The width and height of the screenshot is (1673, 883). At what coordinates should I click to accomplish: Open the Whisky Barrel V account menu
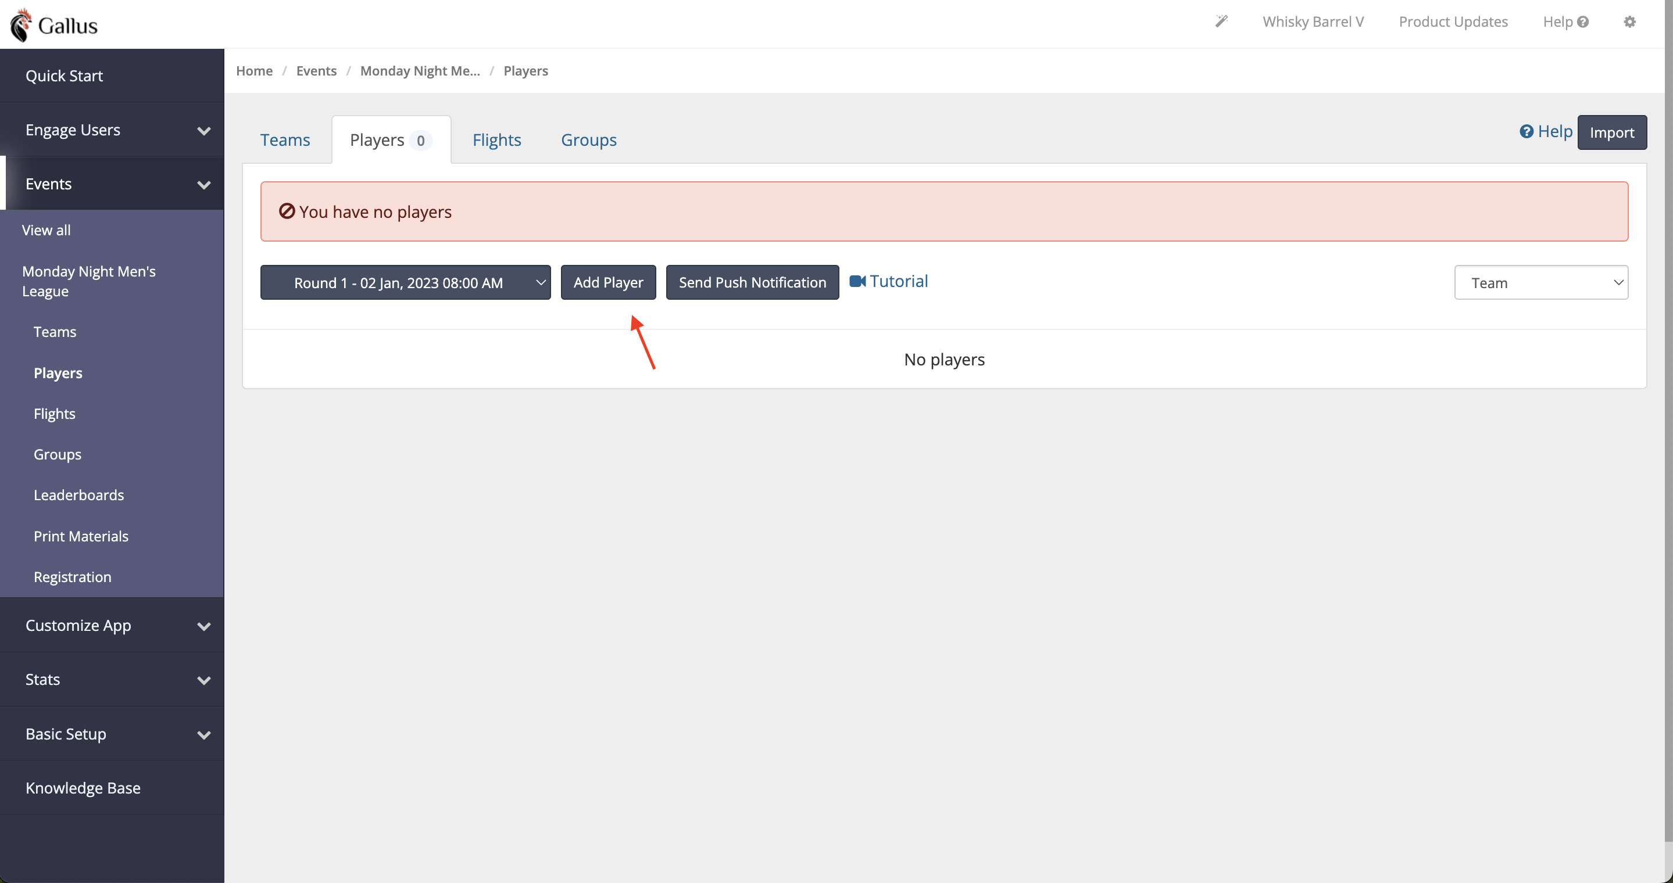pos(1313,21)
